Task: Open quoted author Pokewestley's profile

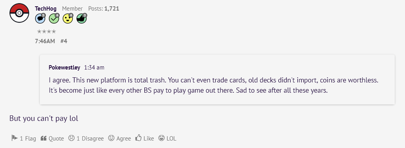Action: [x=64, y=68]
